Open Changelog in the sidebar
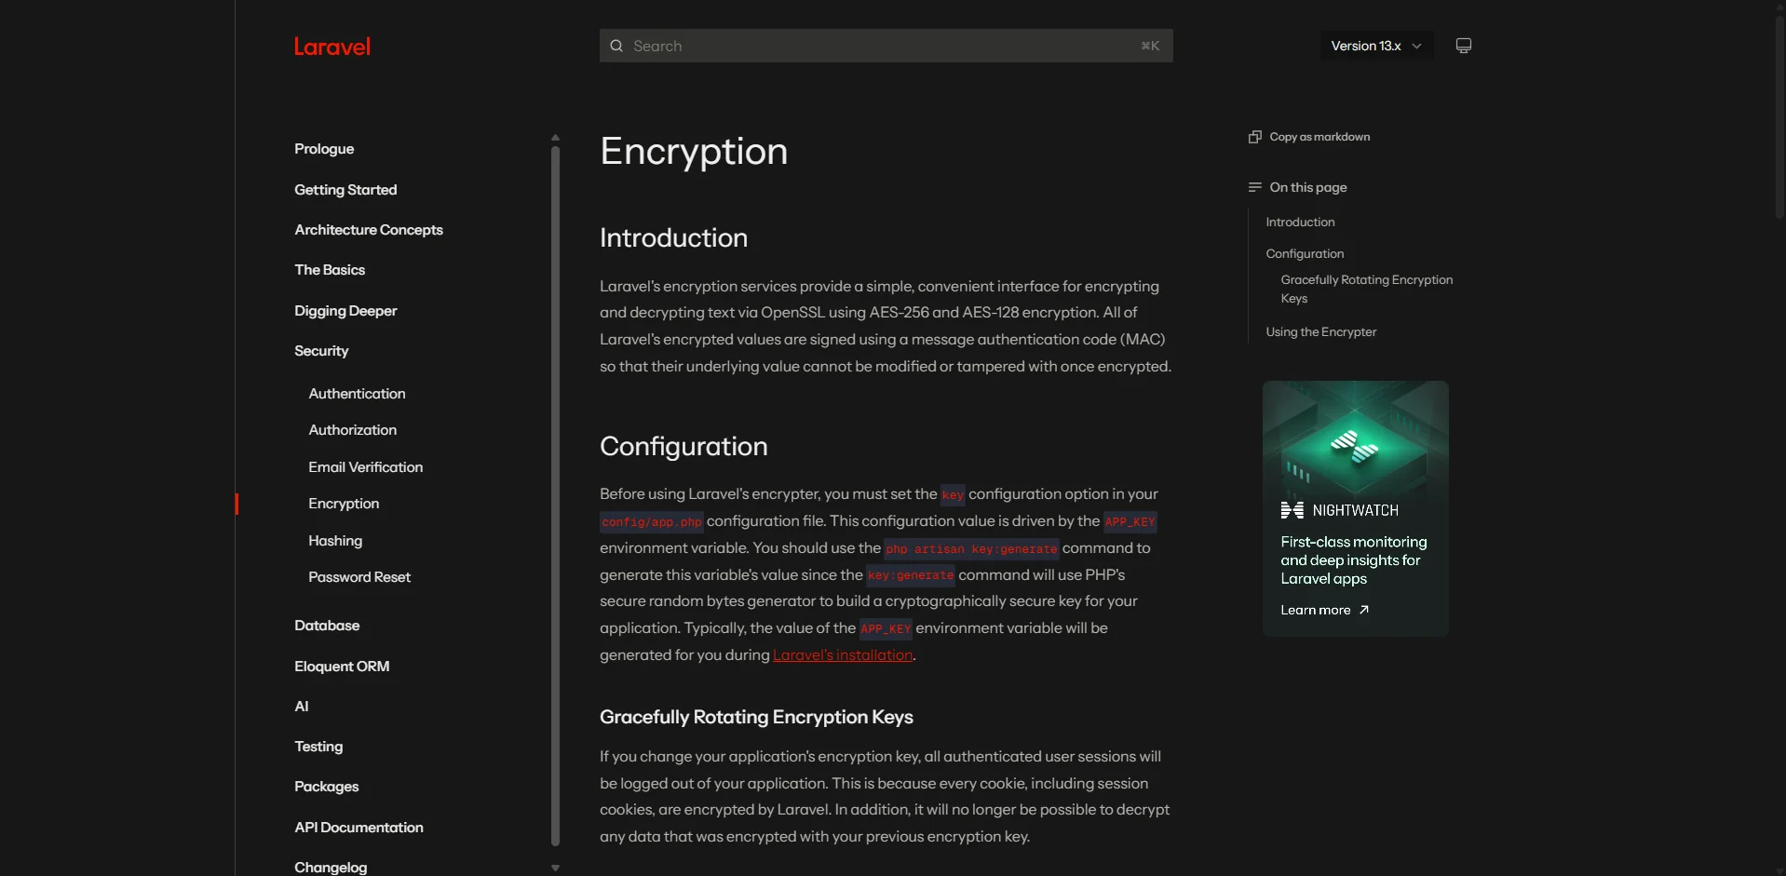 coord(331,868)
